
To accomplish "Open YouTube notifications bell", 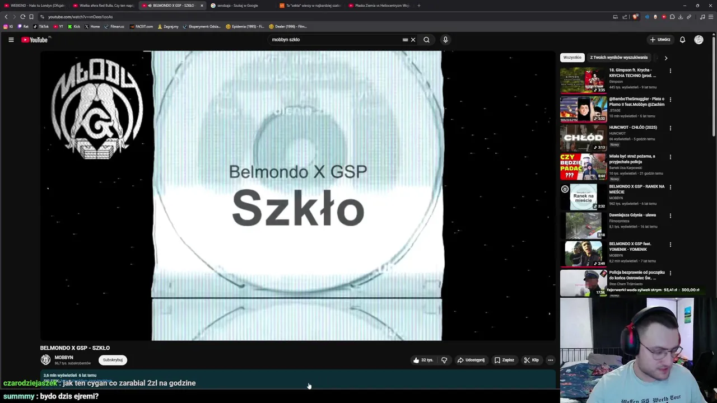I will [682, 40].
